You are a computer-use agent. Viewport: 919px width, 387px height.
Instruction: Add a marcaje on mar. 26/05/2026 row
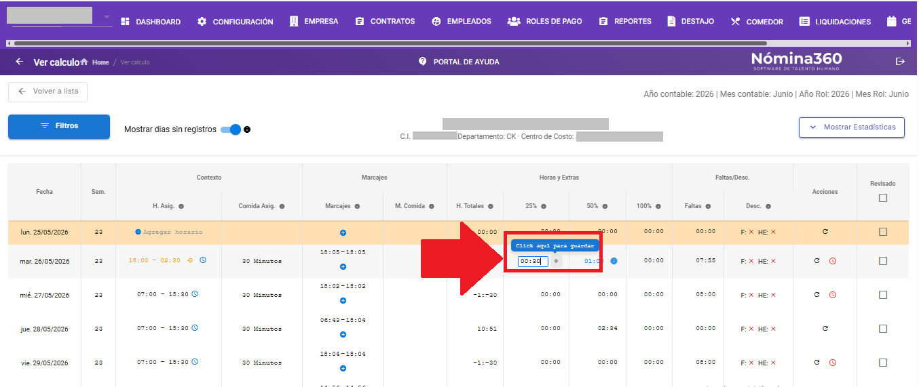pyautogui.click(x=343, y=267)
